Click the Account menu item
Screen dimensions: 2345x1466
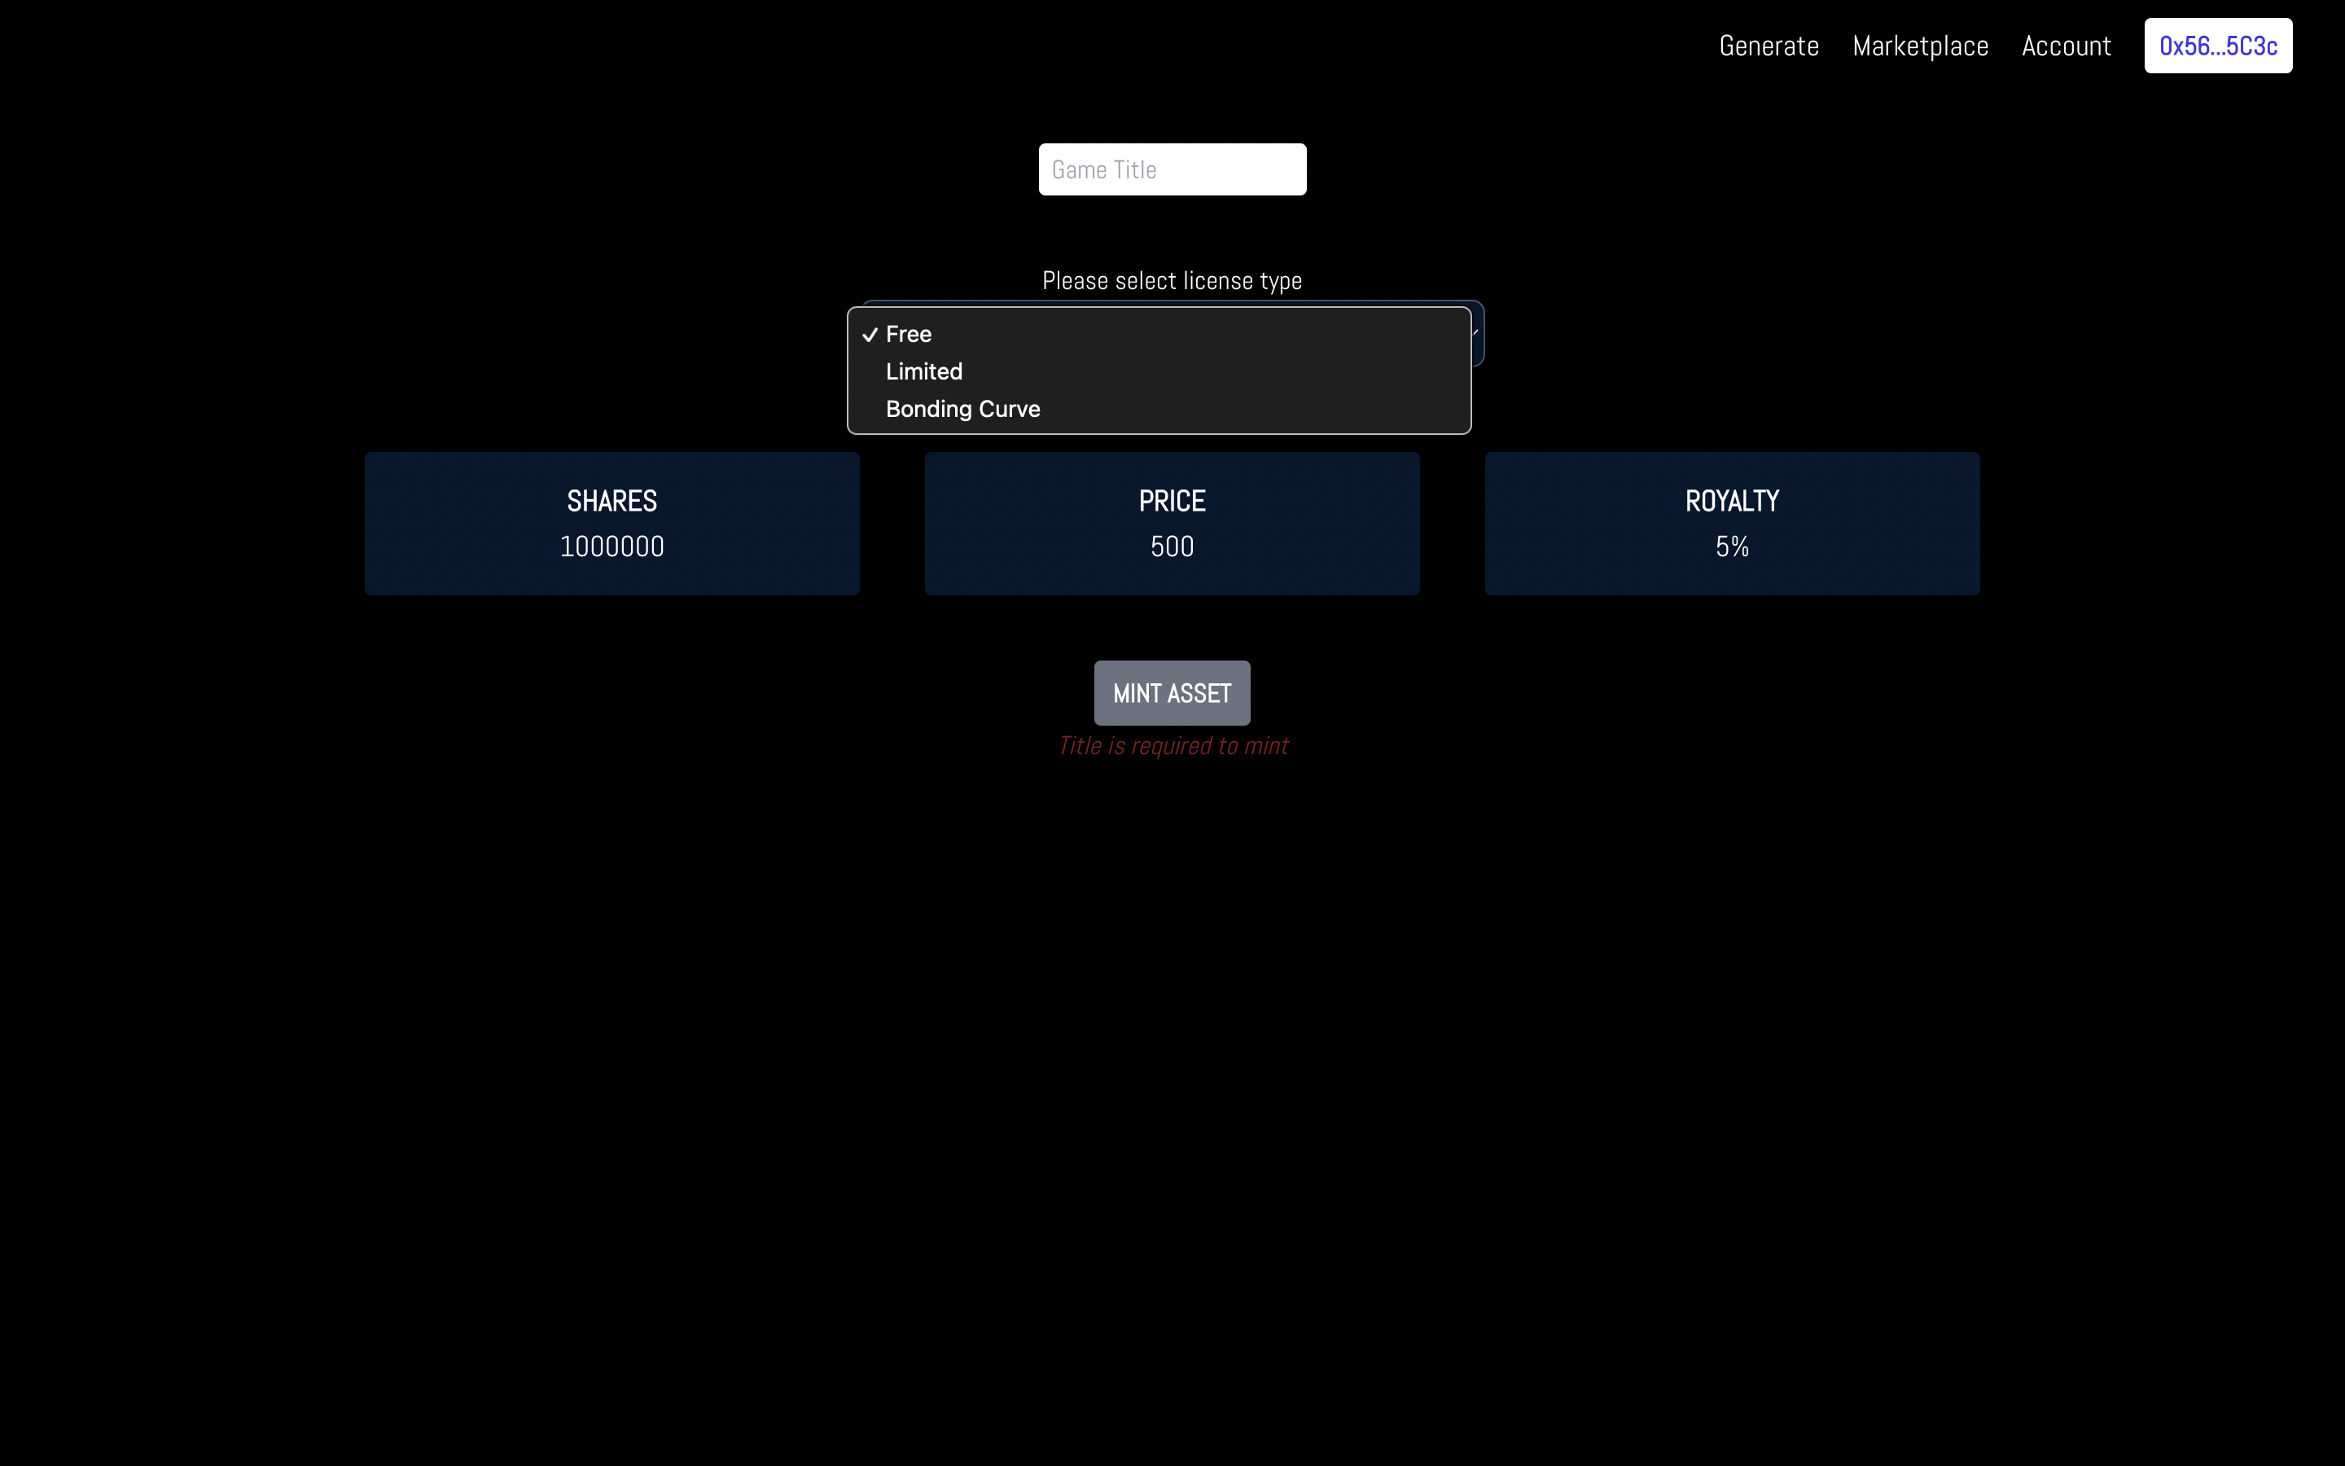(2065, 44)
